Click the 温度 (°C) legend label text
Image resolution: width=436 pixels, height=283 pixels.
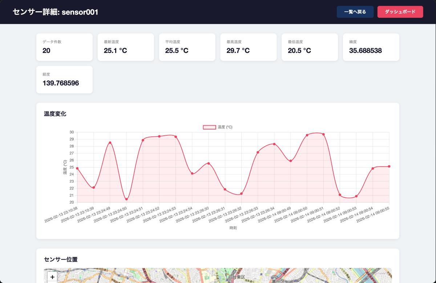point(225,127)
